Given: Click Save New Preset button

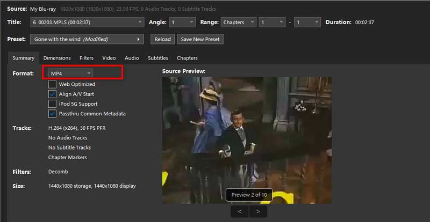Looking at the screenshot, I should pos(200,39).
